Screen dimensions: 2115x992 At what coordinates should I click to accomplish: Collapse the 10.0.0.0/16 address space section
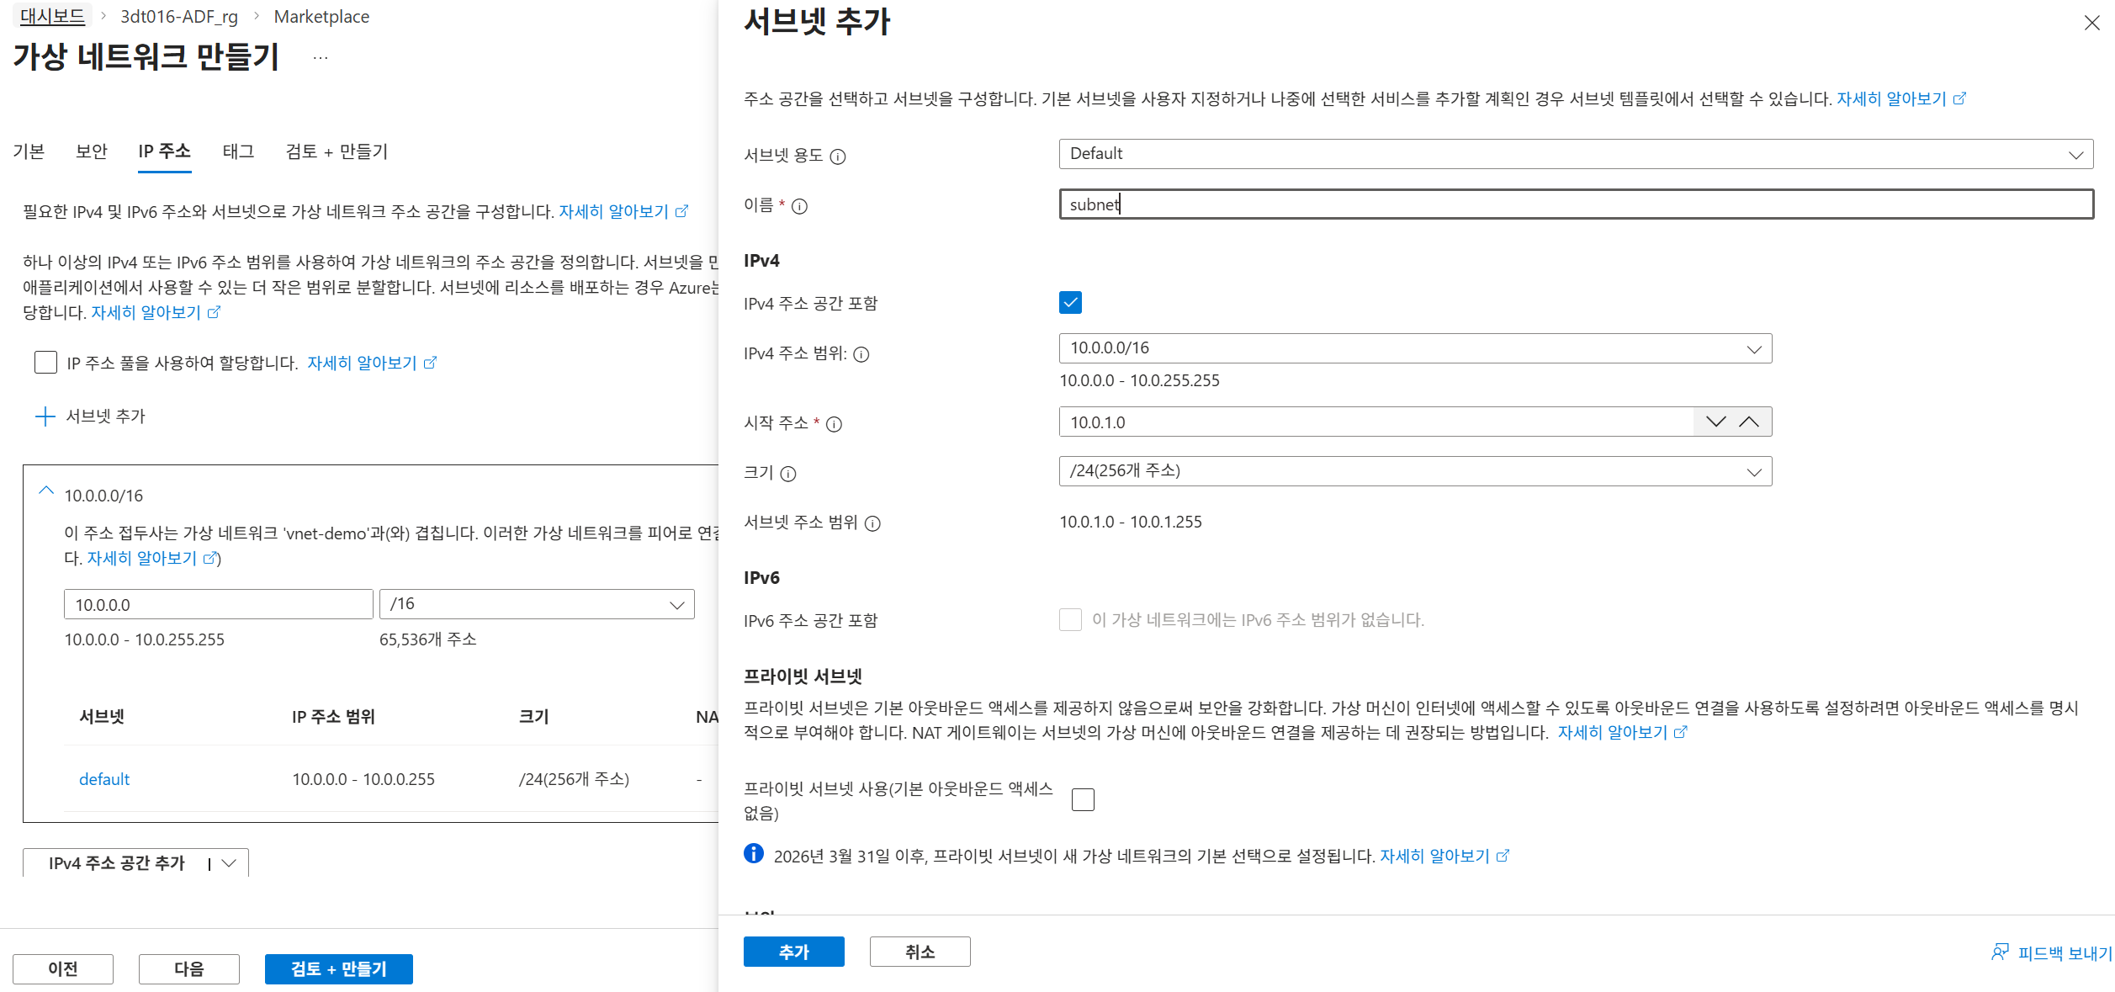[x=46, y=491]
